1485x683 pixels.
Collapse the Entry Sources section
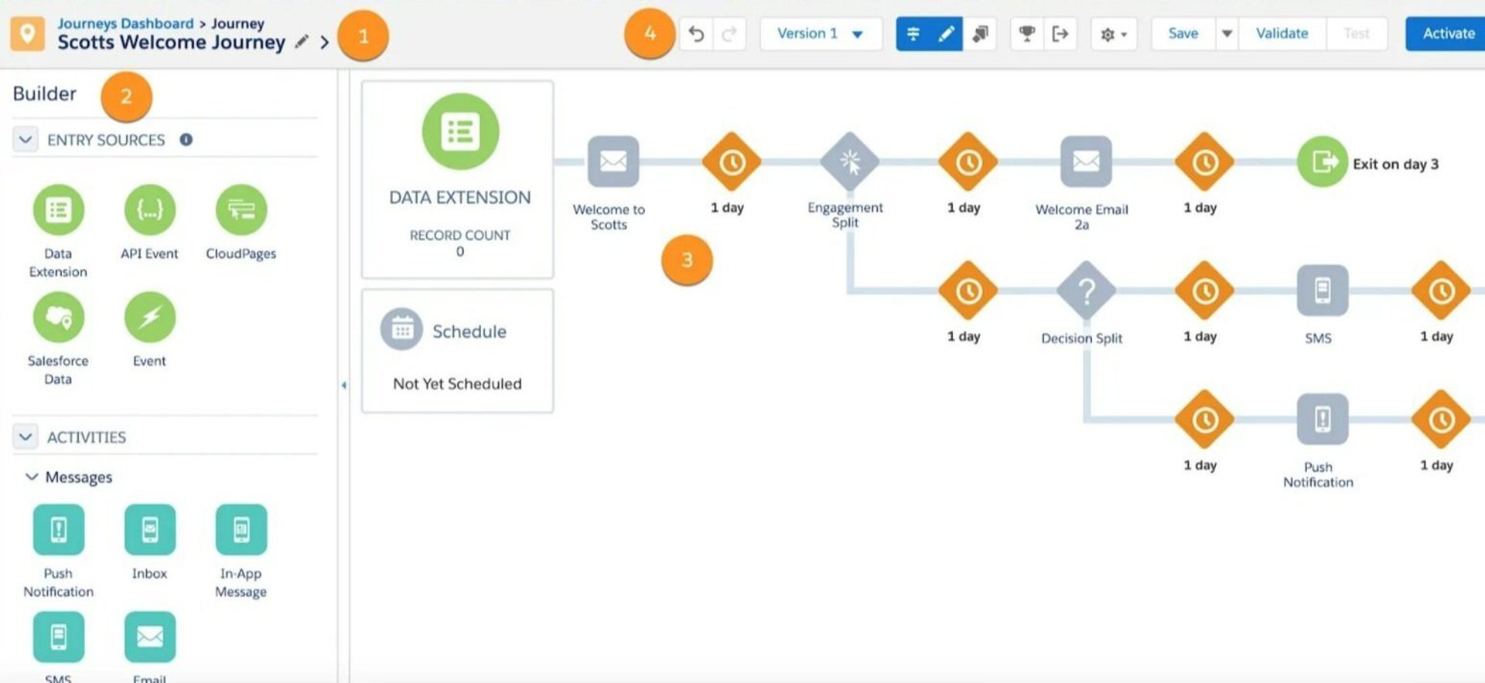(x=26, y=140)
